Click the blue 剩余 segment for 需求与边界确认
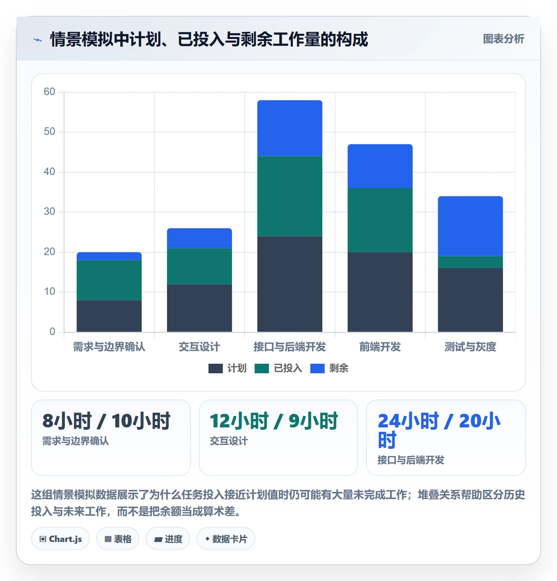Image resolution: width=557 pixels, height=581 pixels. click(109, 256)
